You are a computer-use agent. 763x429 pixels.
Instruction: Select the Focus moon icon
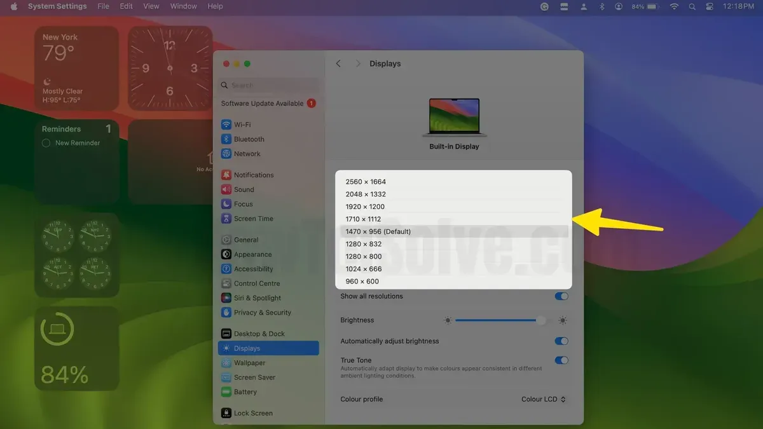(226, 204)
